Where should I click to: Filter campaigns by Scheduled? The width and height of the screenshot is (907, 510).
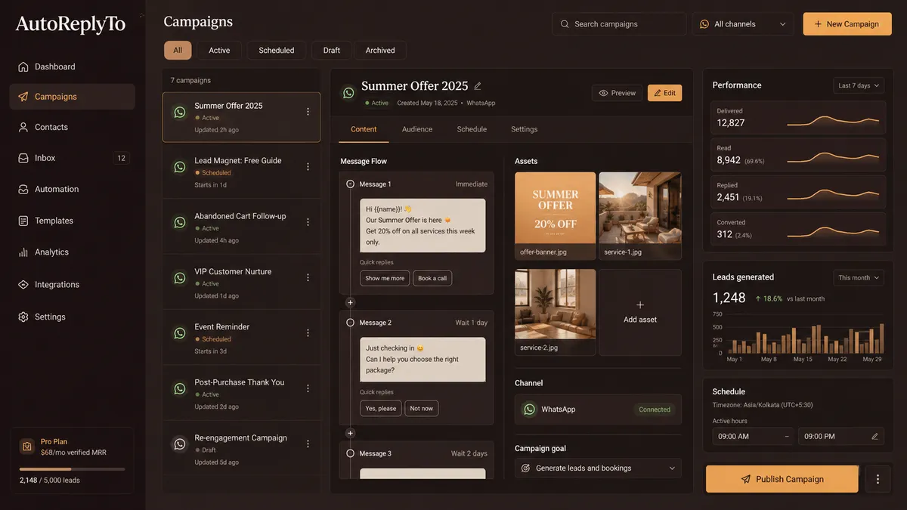click(277, 51)
